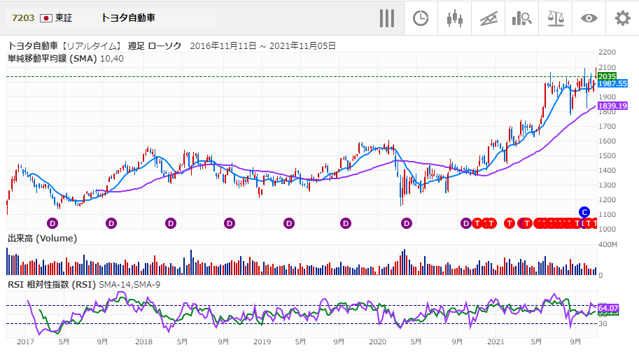Select the D dividend marker for September 2019
This screenshot has height=352, width=639.
tap(346, 223)
